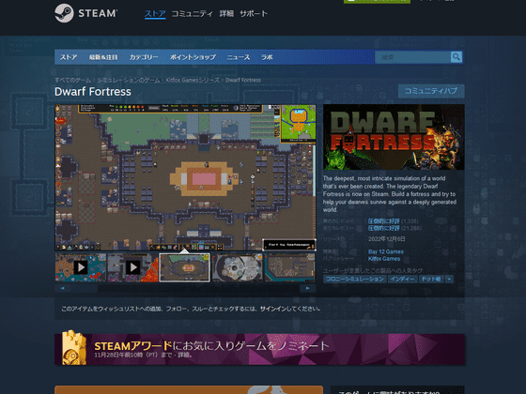Click the コミュニティハブ button
Image resolution: width=526 pixels, height=394 pixels.
coord(431,91)
